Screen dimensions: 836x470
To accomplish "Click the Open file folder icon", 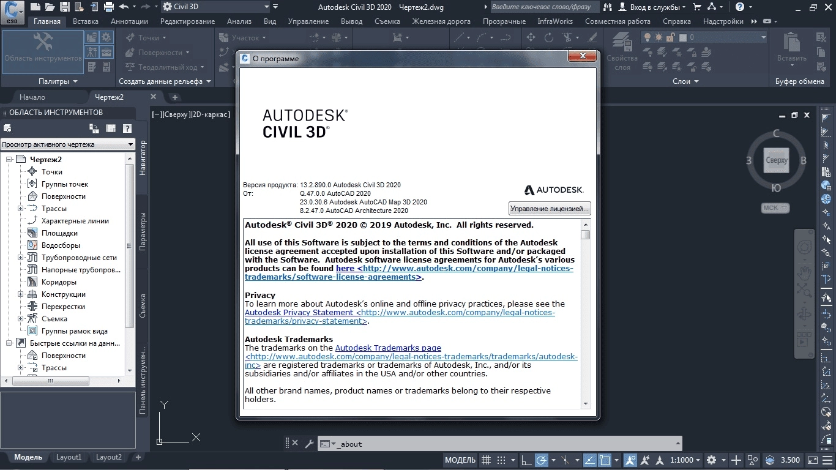I will tap(50, 7).
